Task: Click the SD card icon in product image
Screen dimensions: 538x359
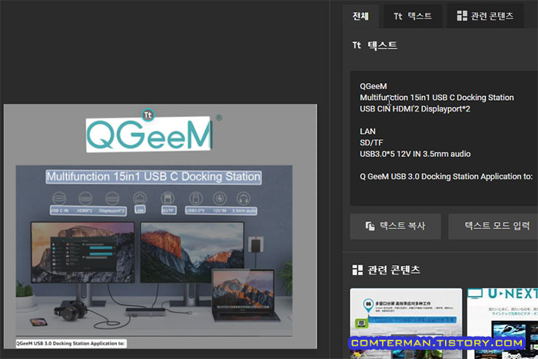Action: coord(168,198)
